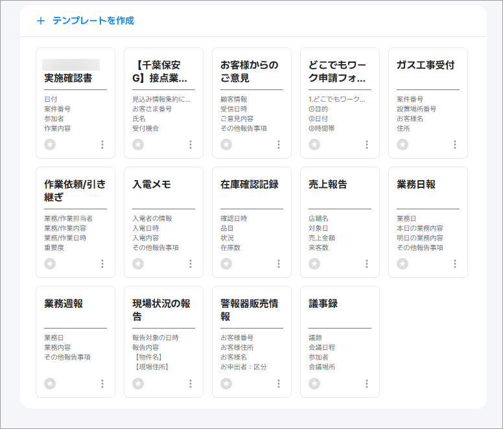Click star icon on 現場状況の報告 card

138,384
